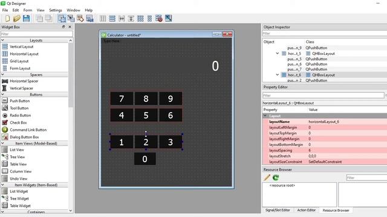Pick the Table View widget

pyautogui.click(x=18, y=164)
